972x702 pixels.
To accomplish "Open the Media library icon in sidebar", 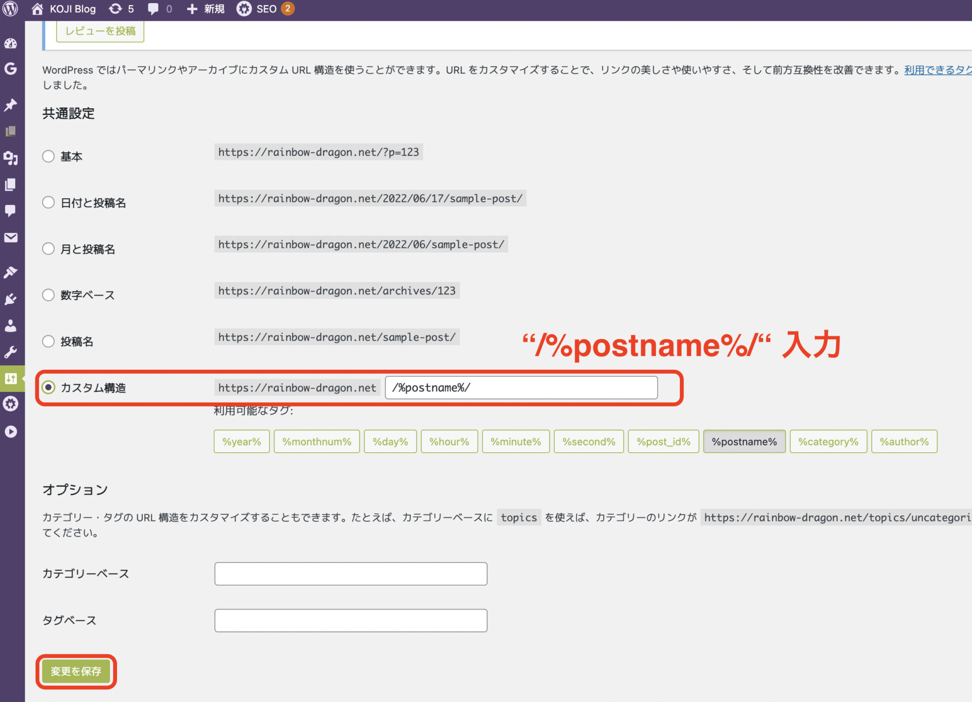I will [11, 158].
